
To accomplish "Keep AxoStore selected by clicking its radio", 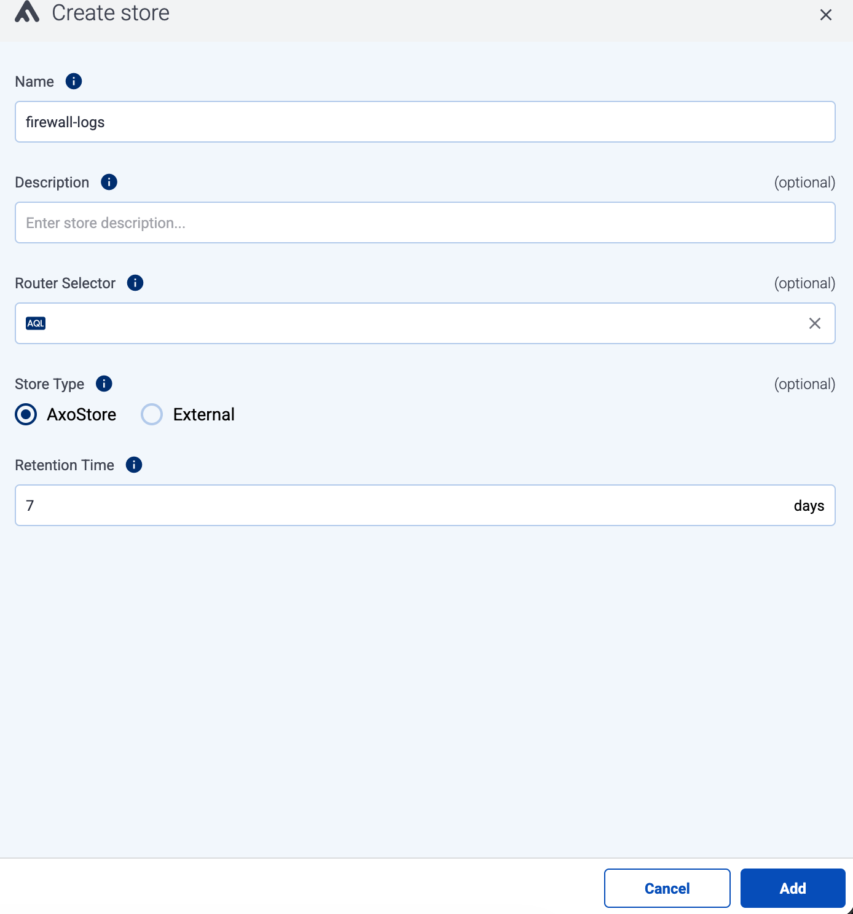I will point(26,414).
